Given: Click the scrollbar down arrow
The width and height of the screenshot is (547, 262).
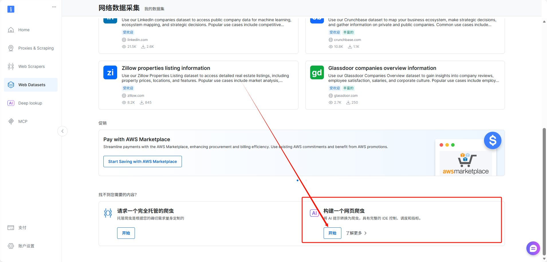Looking at the screenshot, I should click(544, 259).
